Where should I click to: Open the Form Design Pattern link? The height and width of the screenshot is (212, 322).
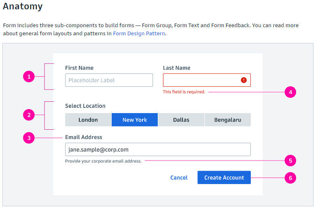point(139,34)
